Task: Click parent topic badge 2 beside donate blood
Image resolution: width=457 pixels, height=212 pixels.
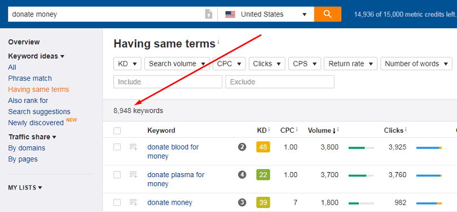Action: [x=242, y=147]
